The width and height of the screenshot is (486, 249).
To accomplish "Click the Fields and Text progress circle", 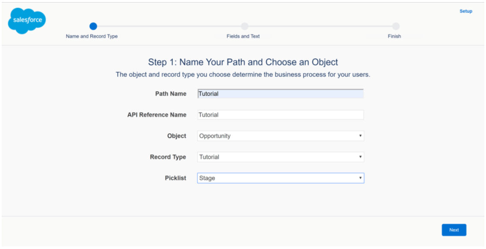I will [x=244, y=26].
